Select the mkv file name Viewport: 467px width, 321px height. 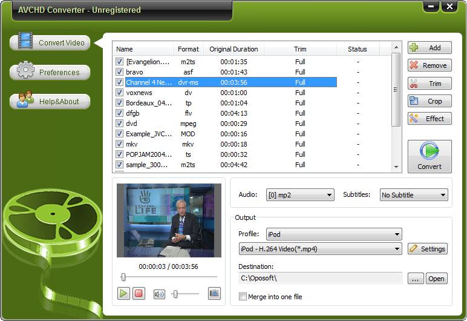(x=132, y=144)
